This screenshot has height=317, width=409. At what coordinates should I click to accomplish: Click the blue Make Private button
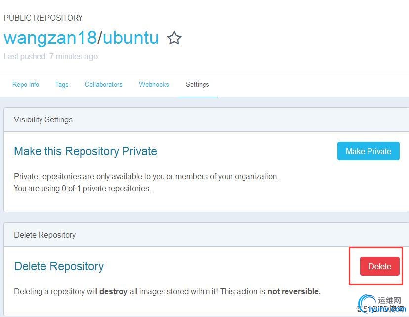[x=368, y=151]
